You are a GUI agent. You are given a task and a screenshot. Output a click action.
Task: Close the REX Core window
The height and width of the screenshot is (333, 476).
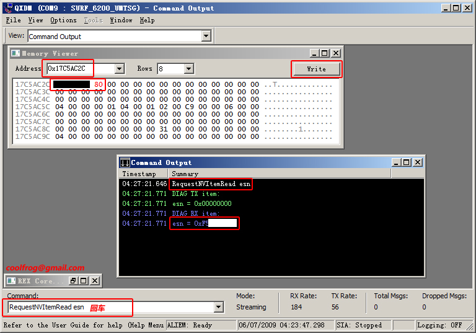[x=95, y=280]
